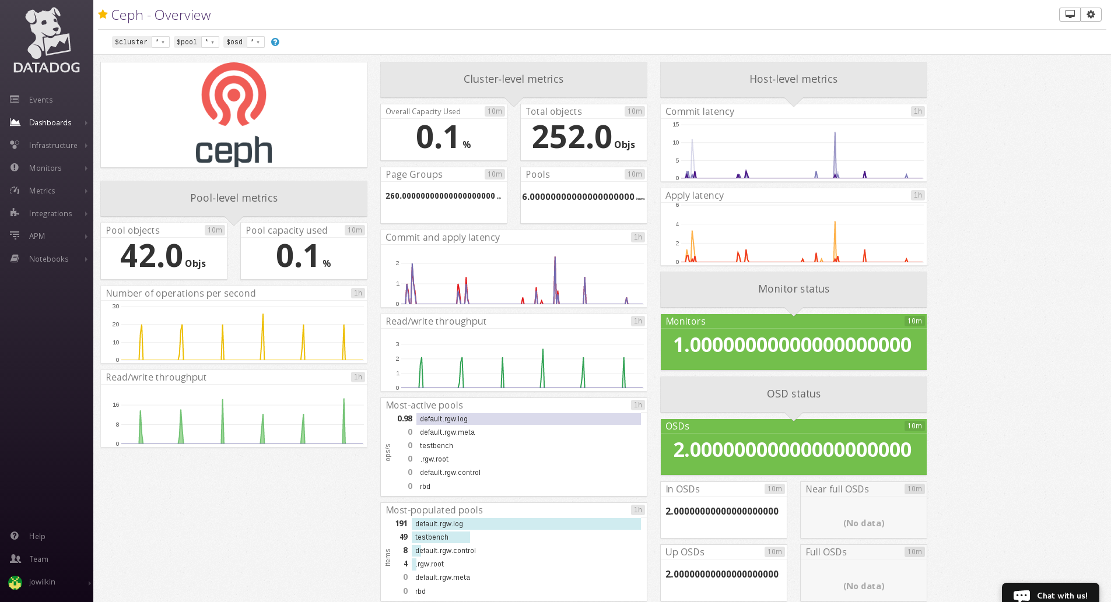Click the Help question mark icon
Viewport: 1111px width, 602px height.
pos(15,536)
